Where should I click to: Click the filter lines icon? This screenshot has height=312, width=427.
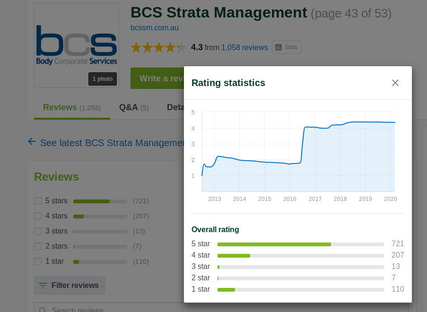pos(43,286)
